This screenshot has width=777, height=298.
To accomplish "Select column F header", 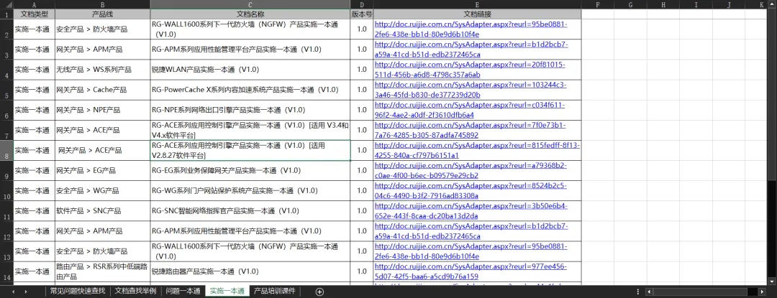I will point(598,4).
